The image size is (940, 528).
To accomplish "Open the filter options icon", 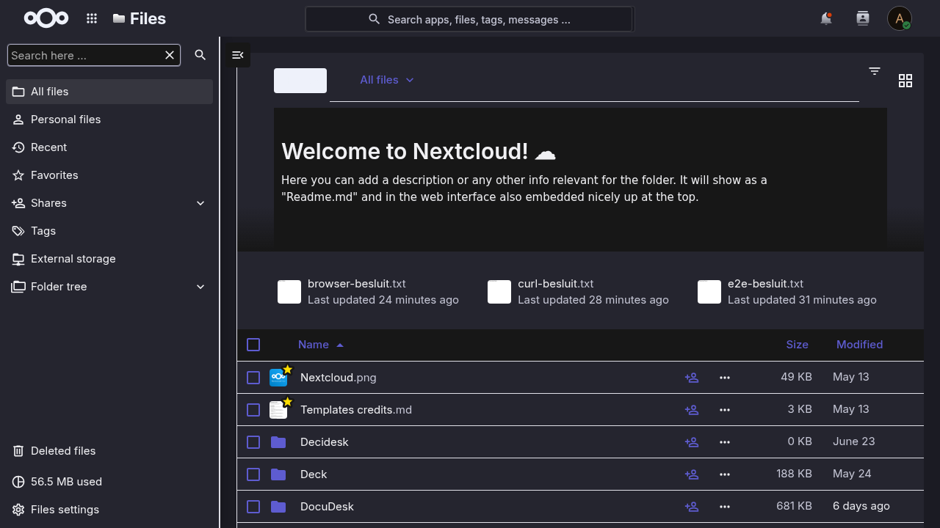I will click(x=875, y=71).
